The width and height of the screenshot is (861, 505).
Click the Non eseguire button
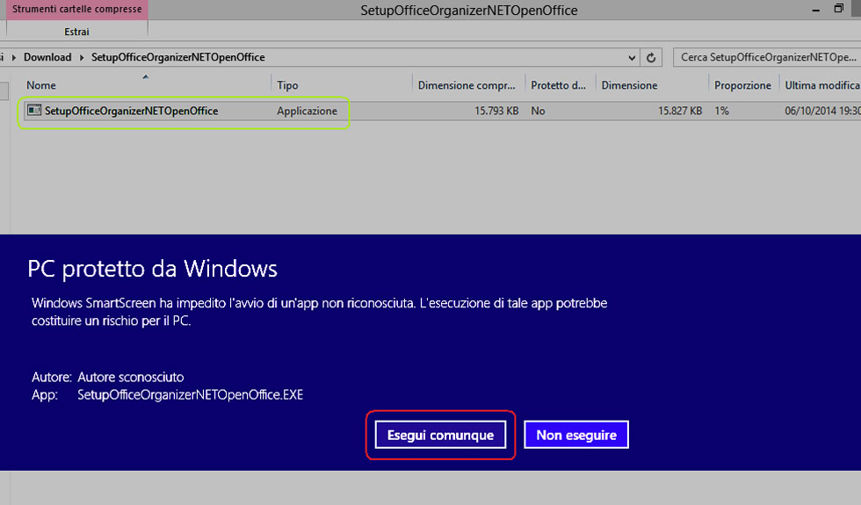pos(576,435)
